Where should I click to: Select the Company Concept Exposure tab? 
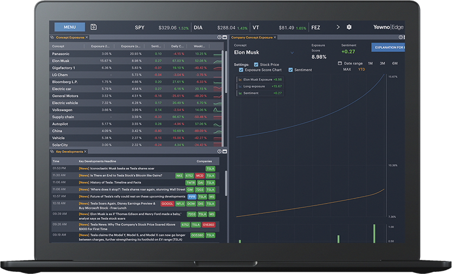(x=251, y=37)
